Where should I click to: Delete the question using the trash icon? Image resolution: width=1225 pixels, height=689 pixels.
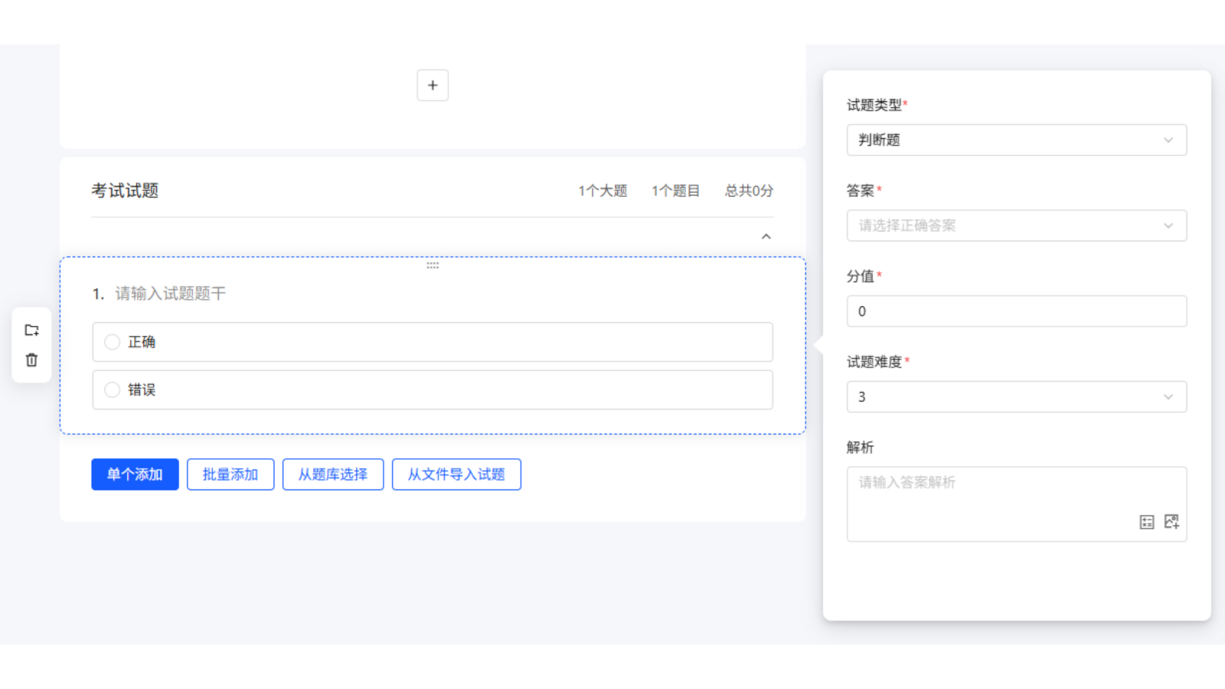coord(31,360)
